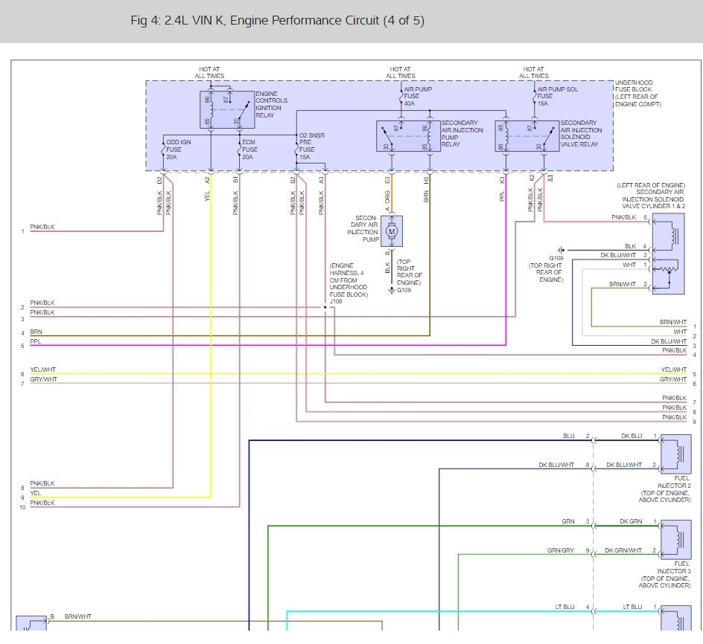Click the O2 SNSR PRE Fuse 15A
The width and height of the screenshot is (703, 644).
coord(296,149)
